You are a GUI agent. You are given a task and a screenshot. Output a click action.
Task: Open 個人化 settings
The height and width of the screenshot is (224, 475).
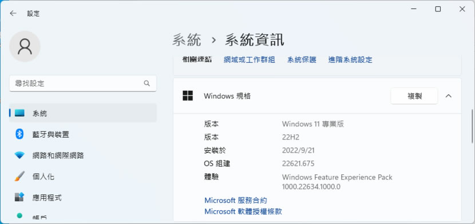click(83, 177)
